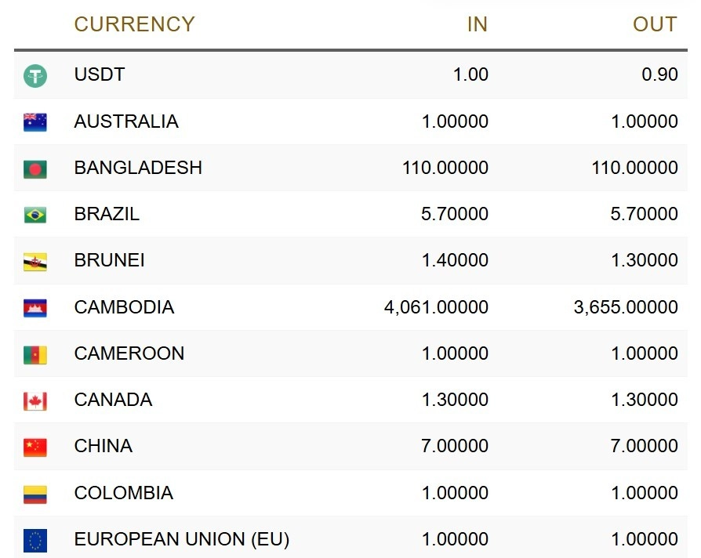Click Cambodia's OUT rate 3,655.00000
The width and height of the screenshot is (701, 558).
pyautogui.click(x=626, y=307)
